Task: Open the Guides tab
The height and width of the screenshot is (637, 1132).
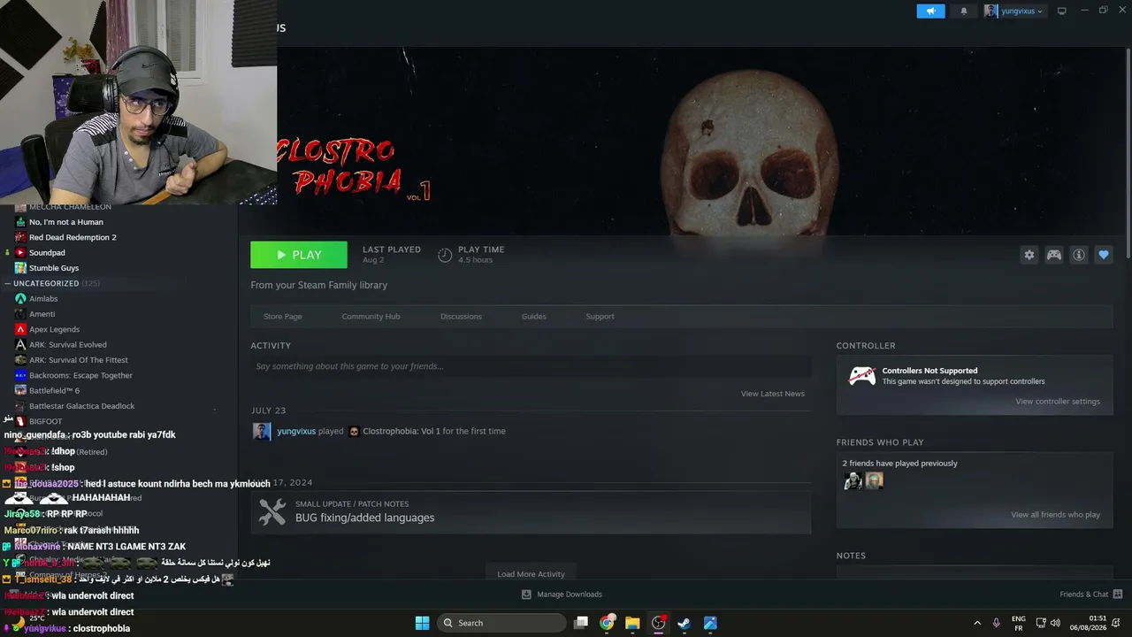Action: pos(533,317)
